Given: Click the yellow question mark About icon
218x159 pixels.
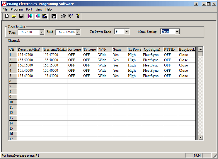Looking at the screenshot, I should [x=78, y=16].
